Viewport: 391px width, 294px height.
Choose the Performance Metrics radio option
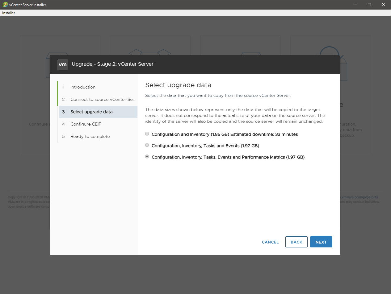tap(147, 157)
